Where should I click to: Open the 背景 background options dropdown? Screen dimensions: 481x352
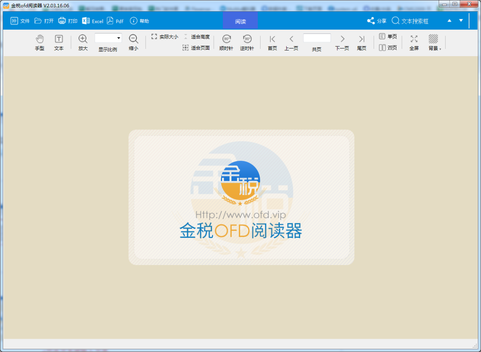[434, 42]
